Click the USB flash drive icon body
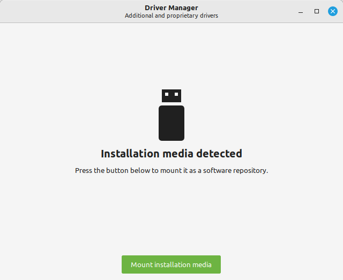This screenshot has width=343, height=280. coord(171,123)
